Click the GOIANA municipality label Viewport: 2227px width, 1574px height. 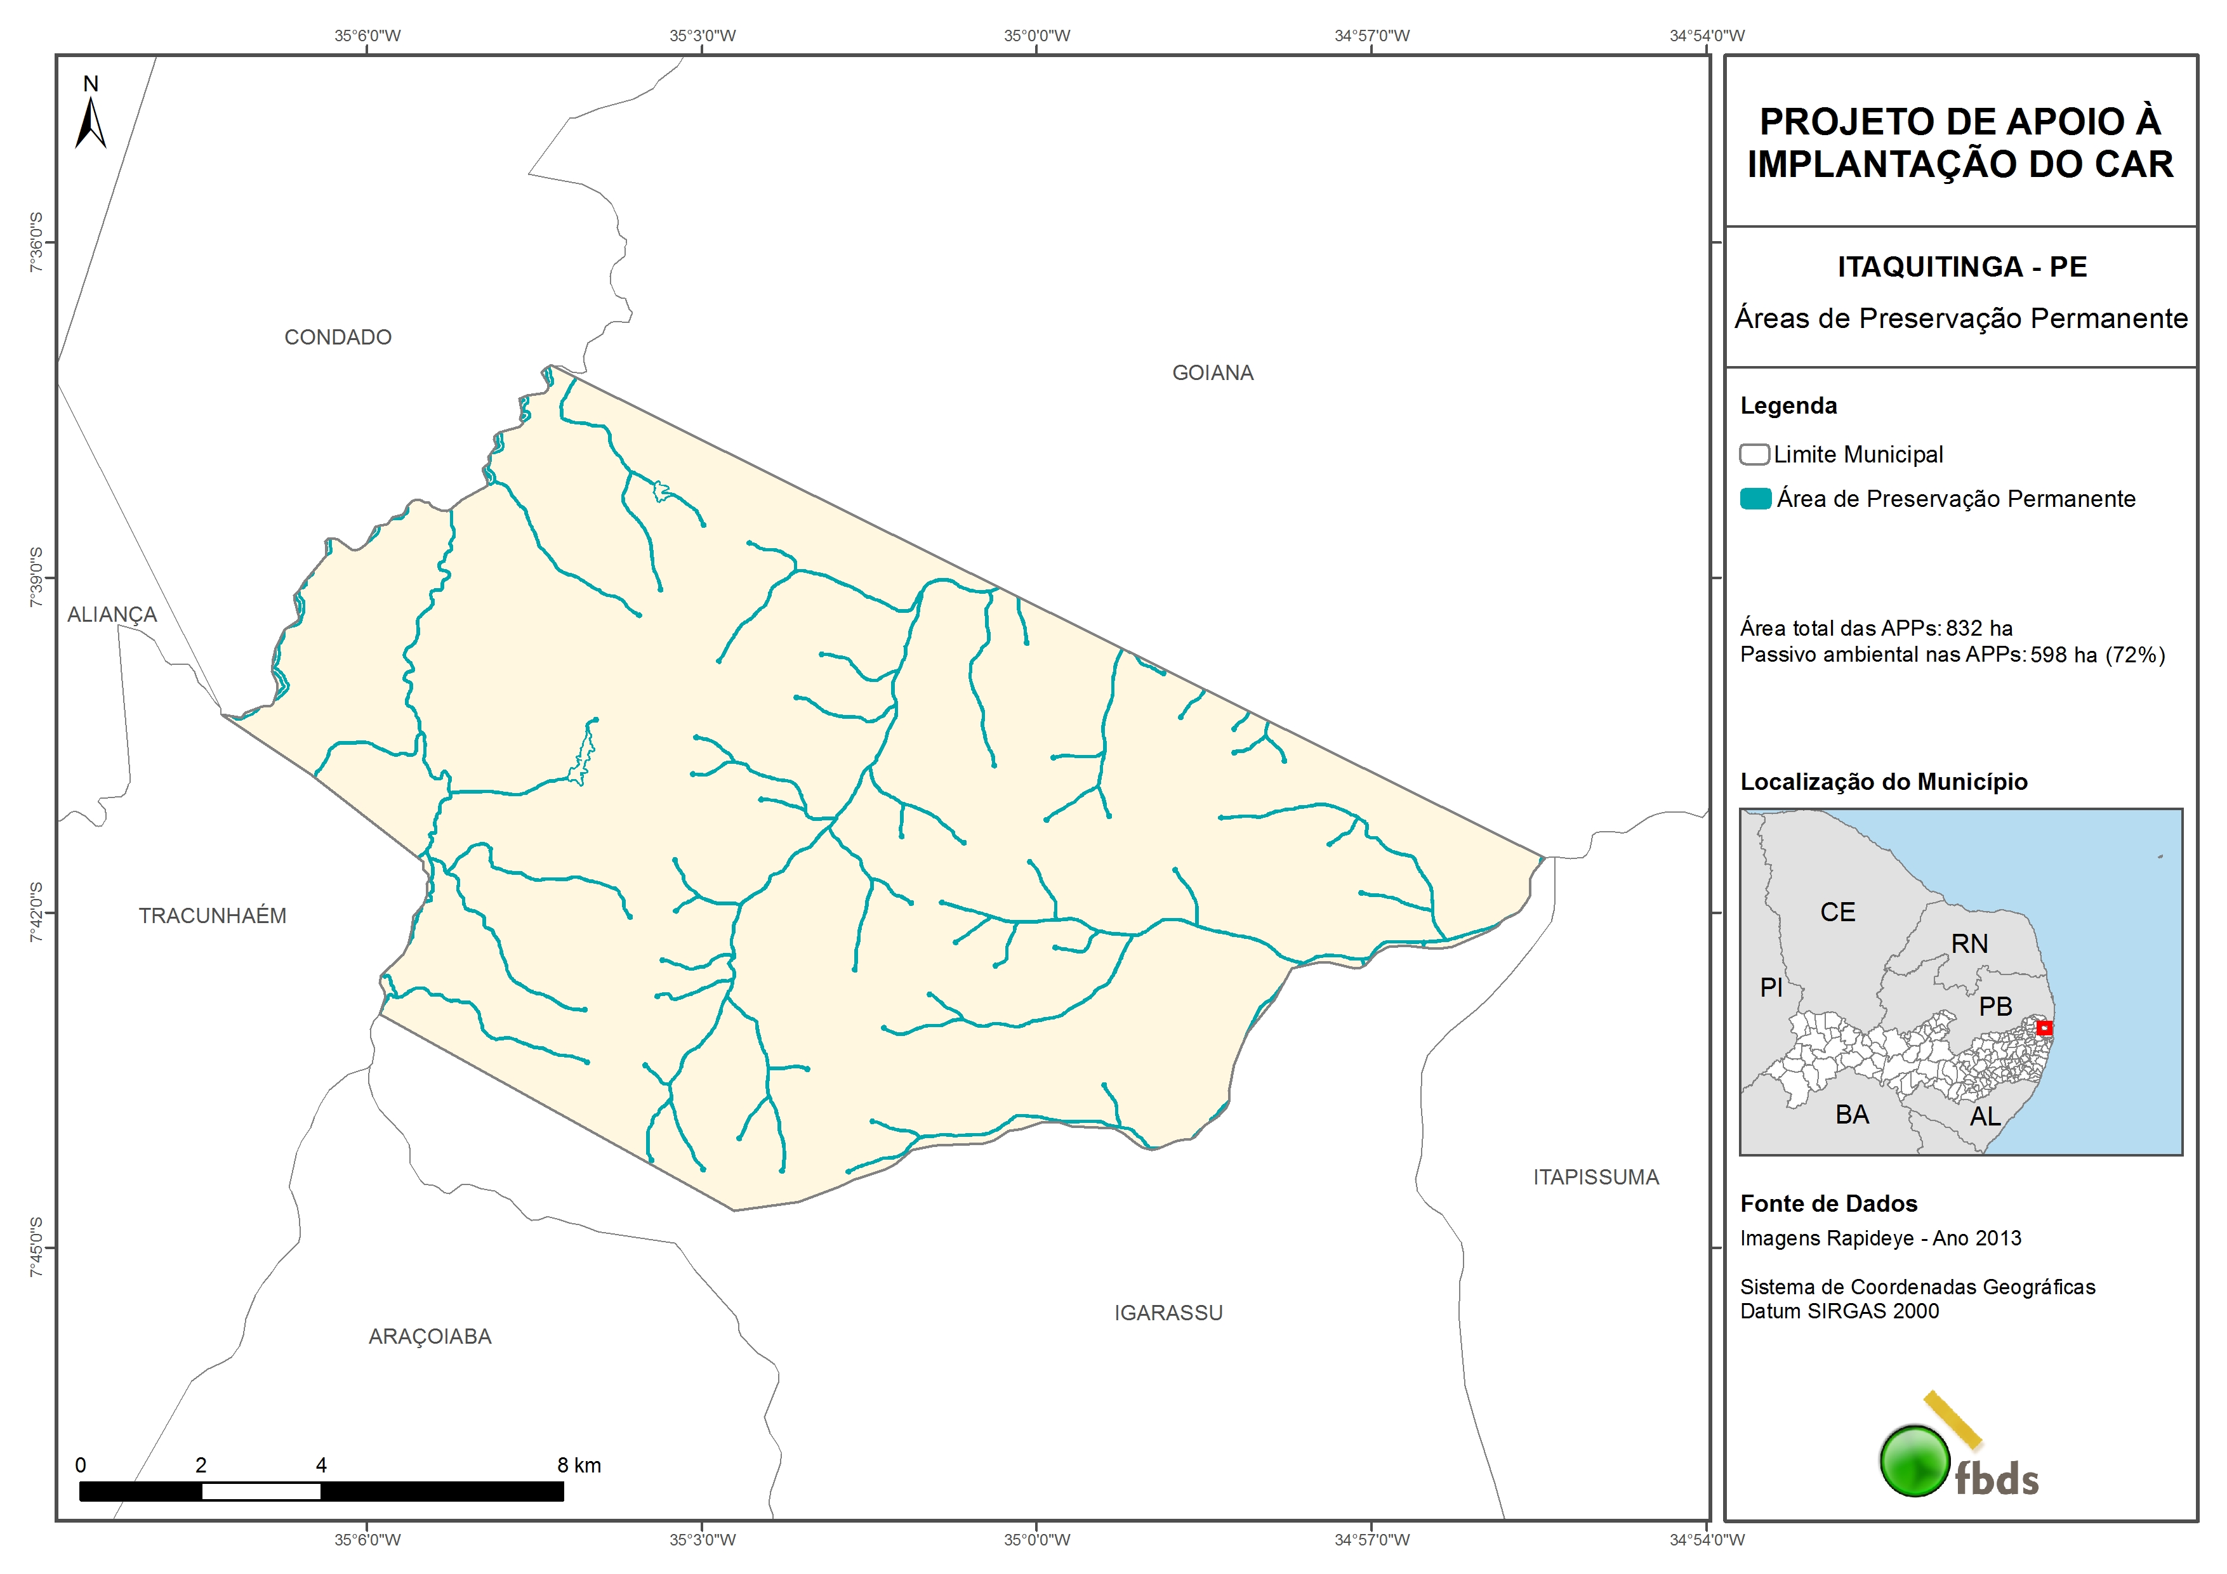click(x=1212, y=374)
